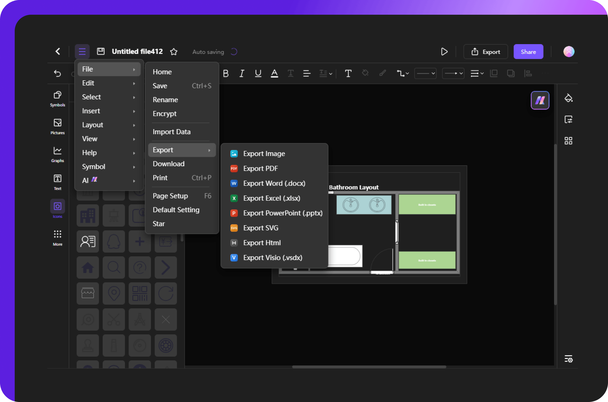Expand the Layout menu
The image size is (608, 402).
(x=109, y=125)
